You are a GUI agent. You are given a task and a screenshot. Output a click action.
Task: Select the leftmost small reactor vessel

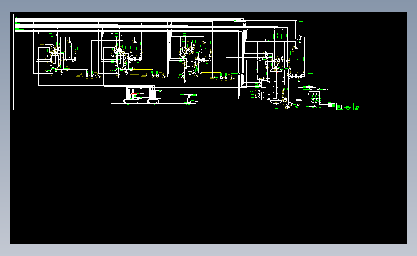[x=55, y=61]
